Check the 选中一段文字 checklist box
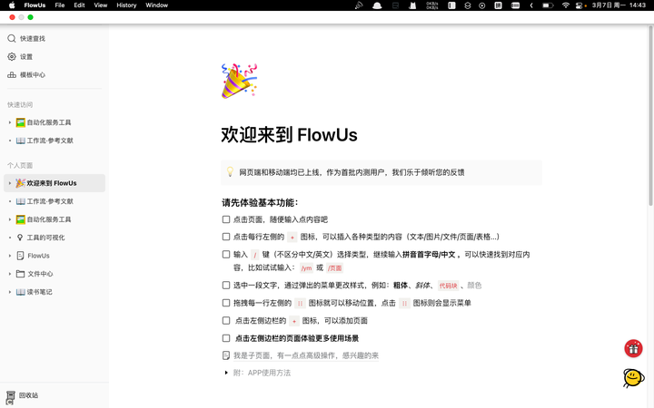654x408 pixels. 226,286
